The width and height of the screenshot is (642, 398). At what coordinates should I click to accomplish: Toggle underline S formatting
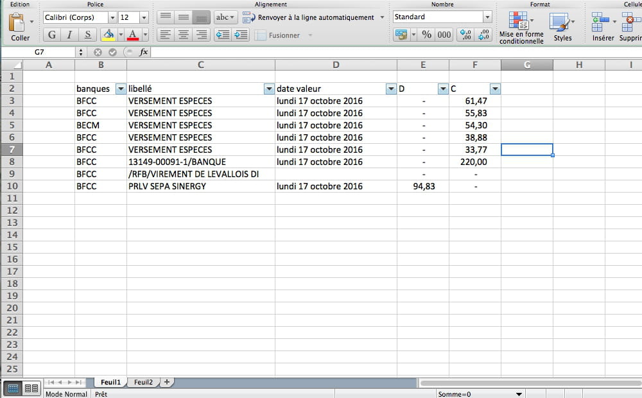coord(87,35)
